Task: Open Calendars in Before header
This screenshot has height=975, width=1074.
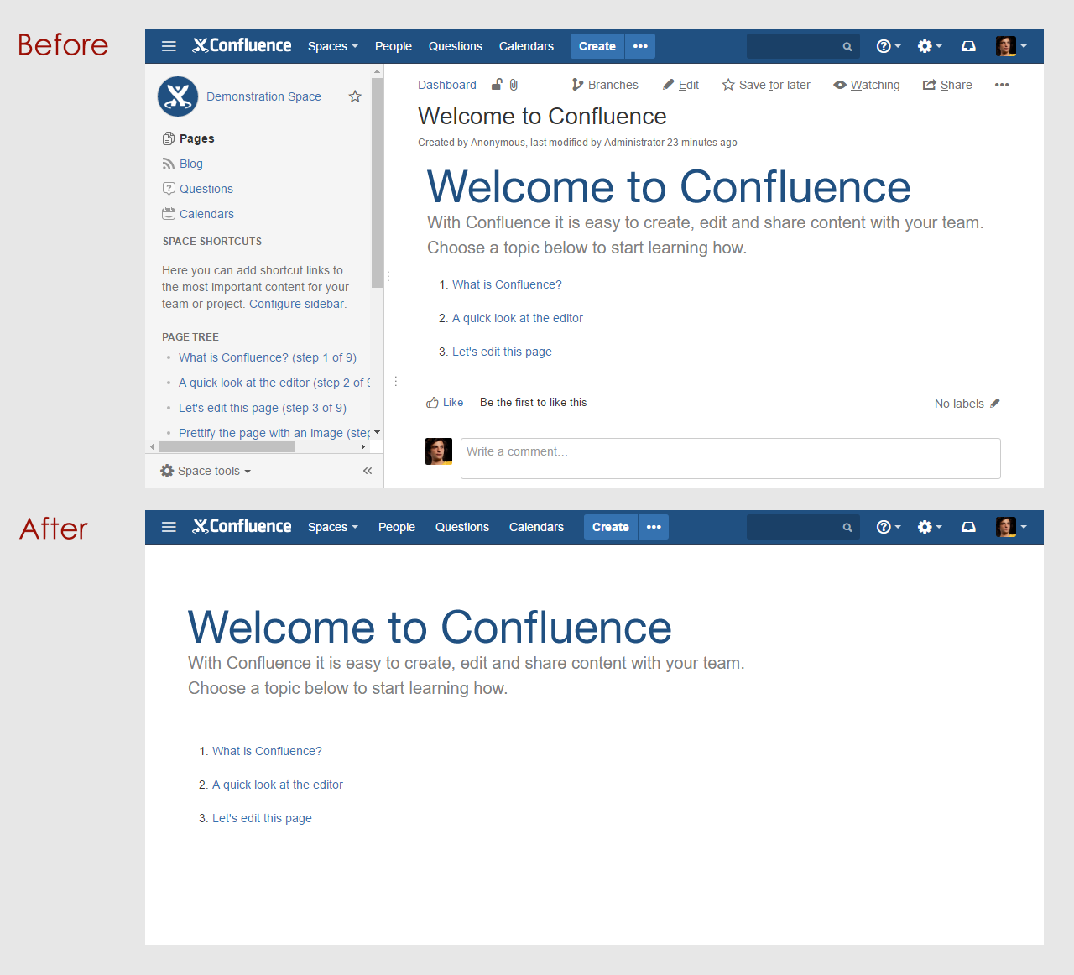Action: tap(526, 46)
